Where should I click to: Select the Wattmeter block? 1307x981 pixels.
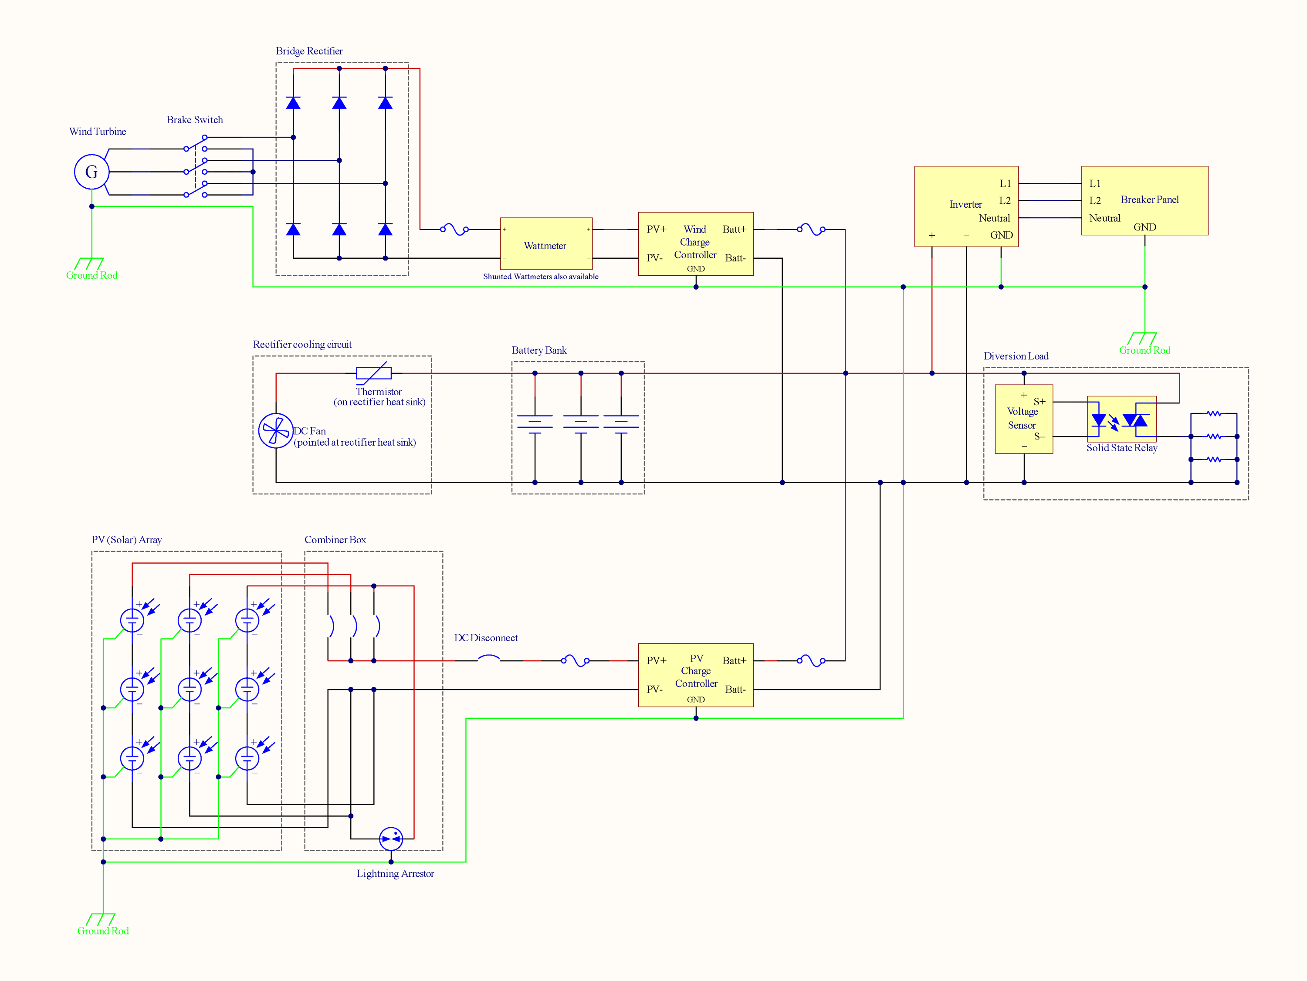tap(546, 244)
